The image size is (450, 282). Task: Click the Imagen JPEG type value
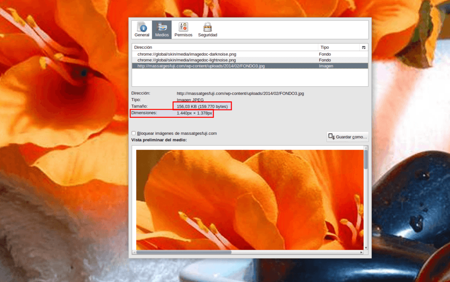(190, 100)
